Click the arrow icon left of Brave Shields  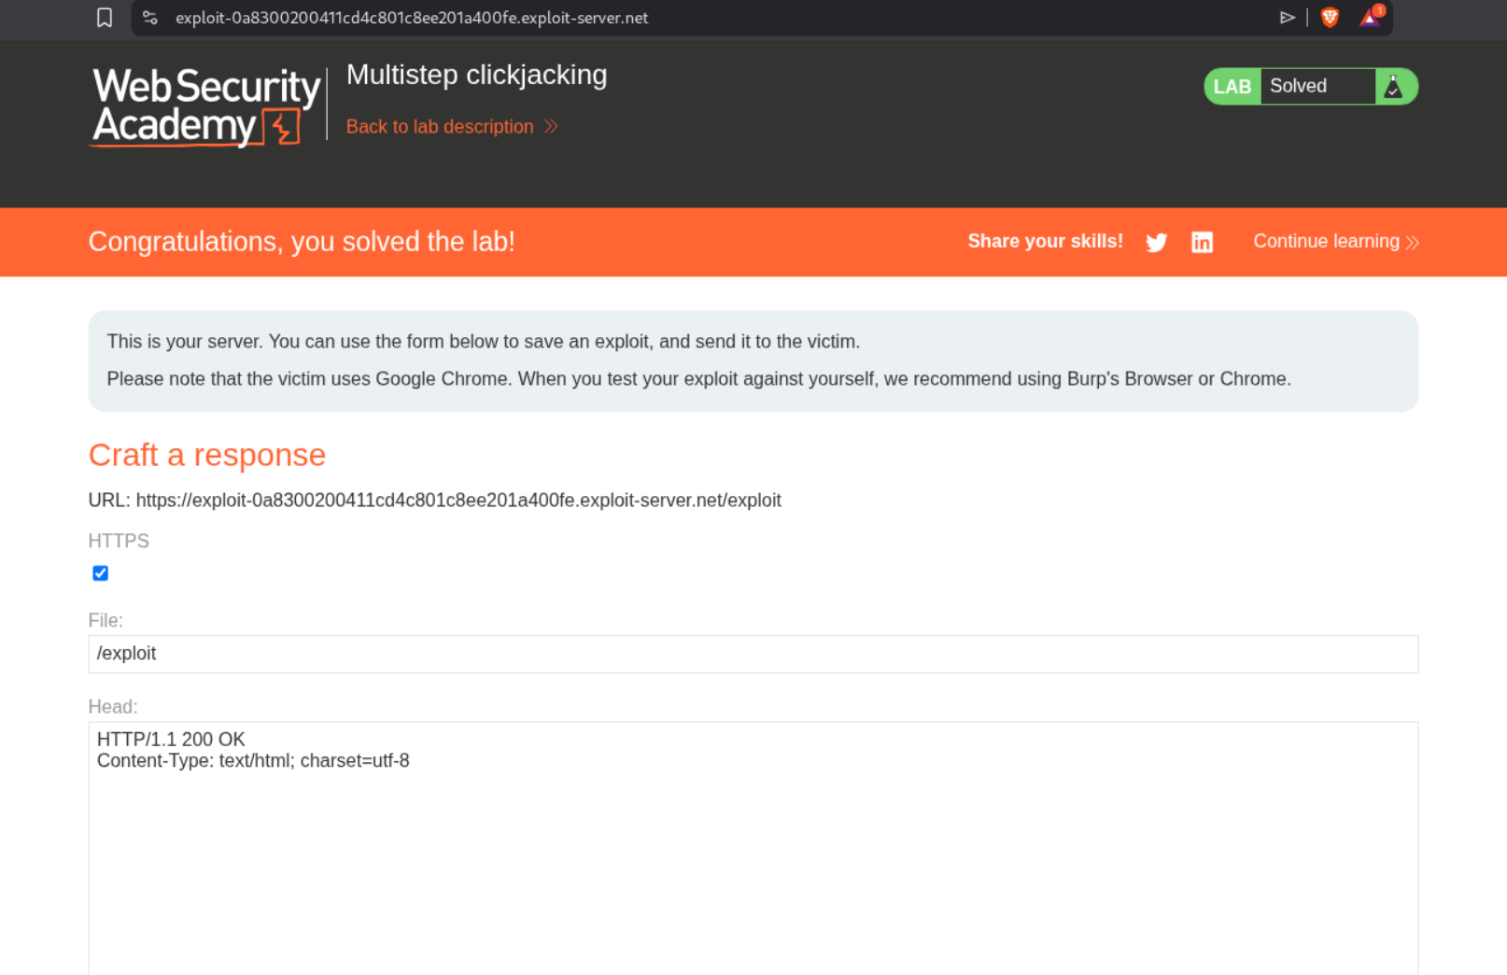1287,18
